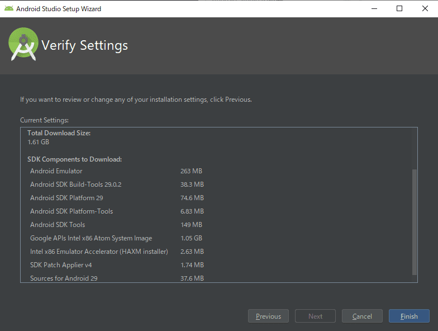
Task: Click the Android head title bar icon
Action: [9, 8]
